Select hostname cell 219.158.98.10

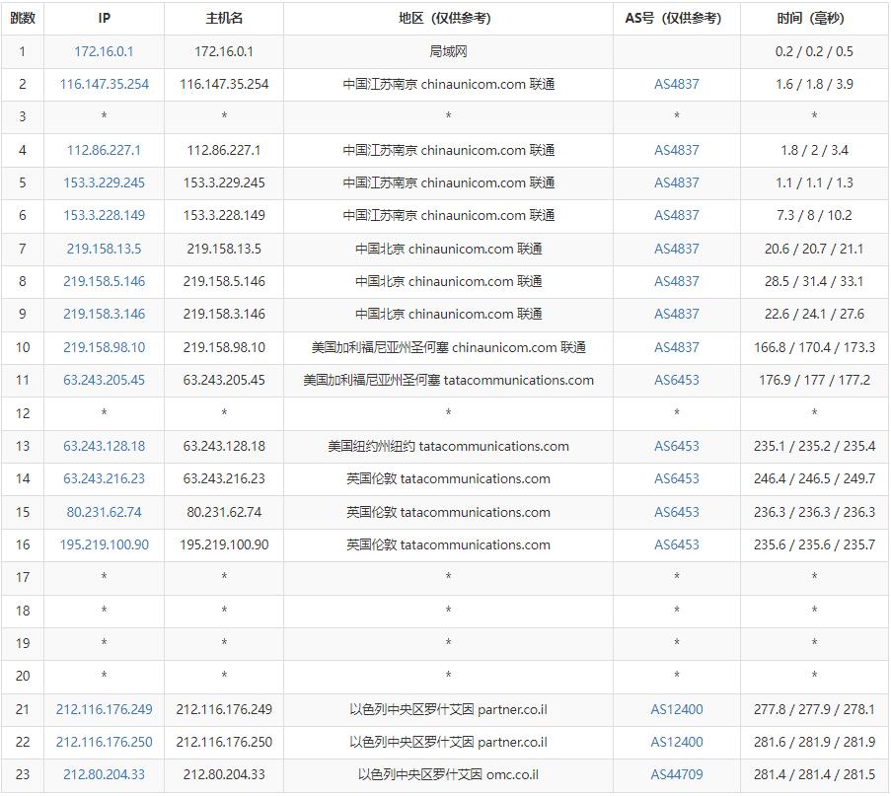coord(224,347)
